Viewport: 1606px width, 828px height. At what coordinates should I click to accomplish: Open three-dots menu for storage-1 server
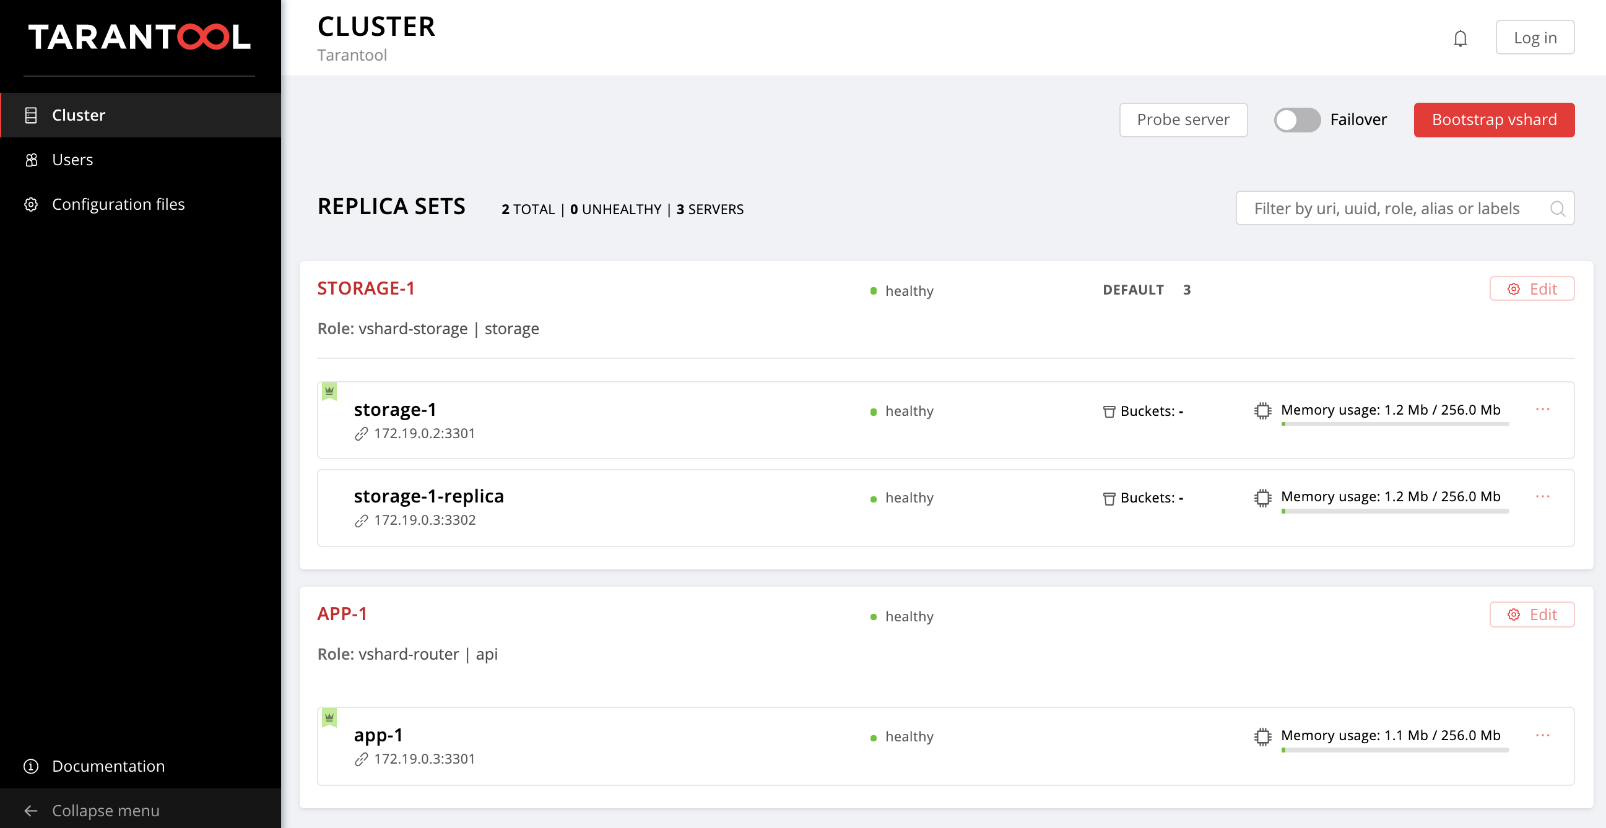(1542, 409)
